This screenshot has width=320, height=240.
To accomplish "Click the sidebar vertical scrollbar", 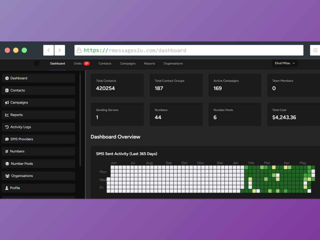I will pos(80,120).
